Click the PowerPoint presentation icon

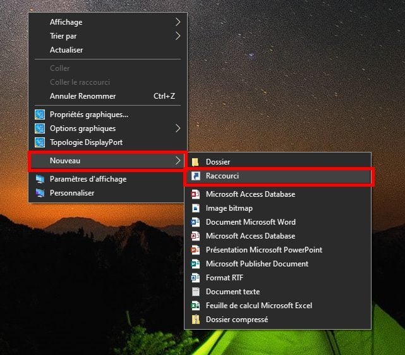[x=195, y=250]
